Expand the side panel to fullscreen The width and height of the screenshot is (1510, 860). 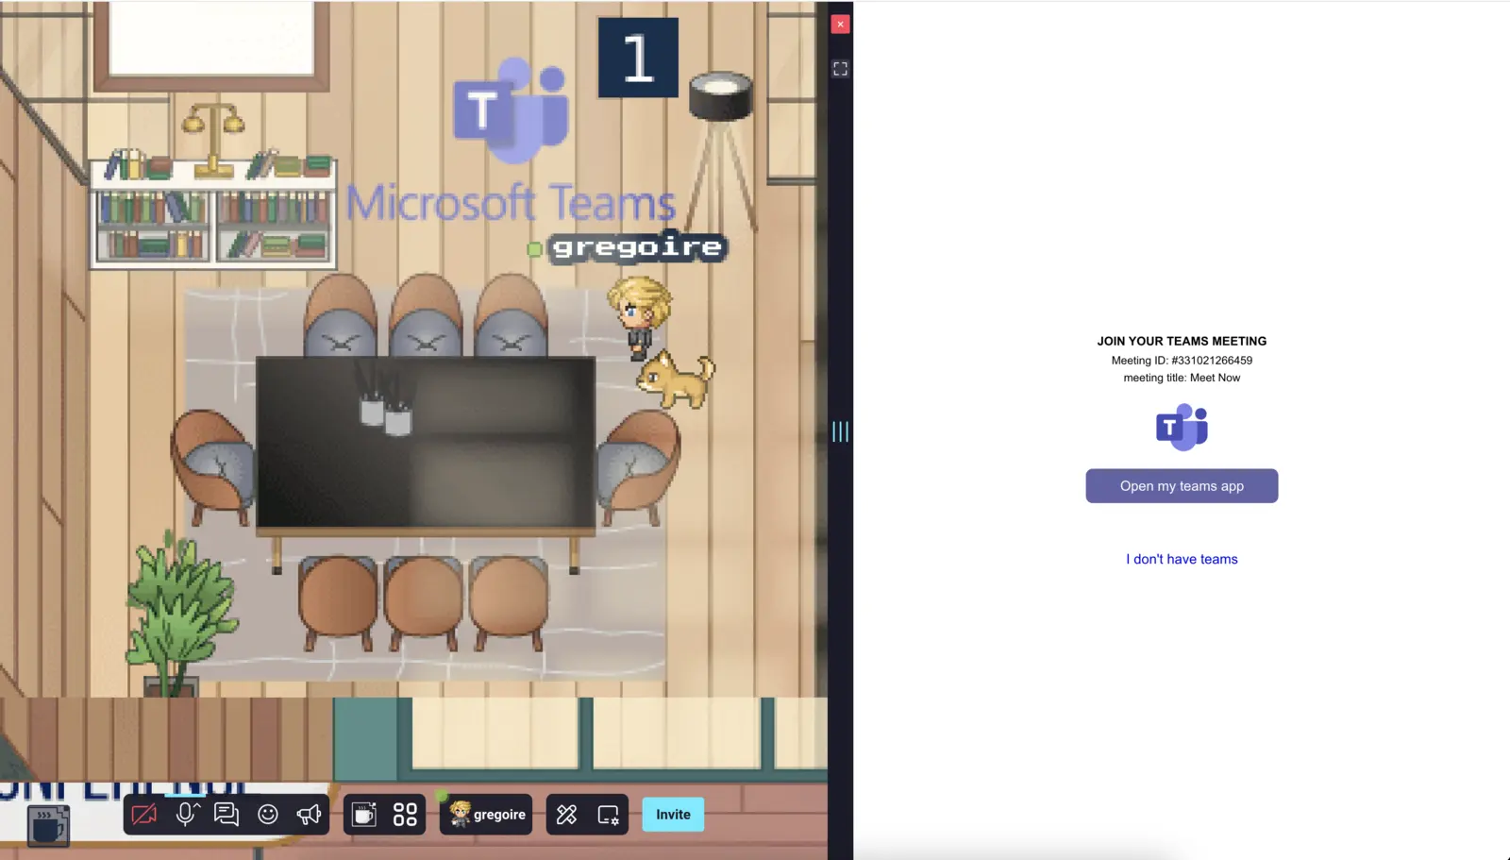pyautogui.click(x=840, y=69)
